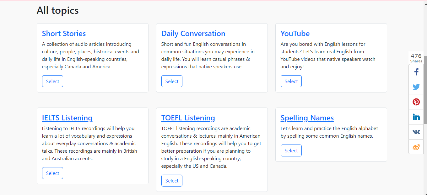
Task: Share on LinkedIn icon
Action: [416, 117]
